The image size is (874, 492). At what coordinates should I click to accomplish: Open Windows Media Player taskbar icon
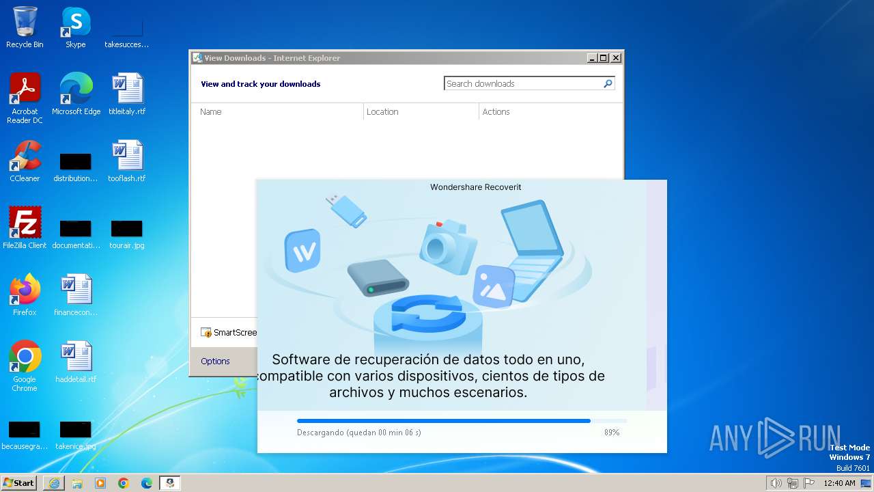click(x=100, y=483)
